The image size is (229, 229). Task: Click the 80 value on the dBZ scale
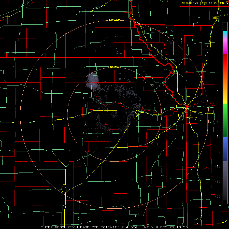(219, 31)
